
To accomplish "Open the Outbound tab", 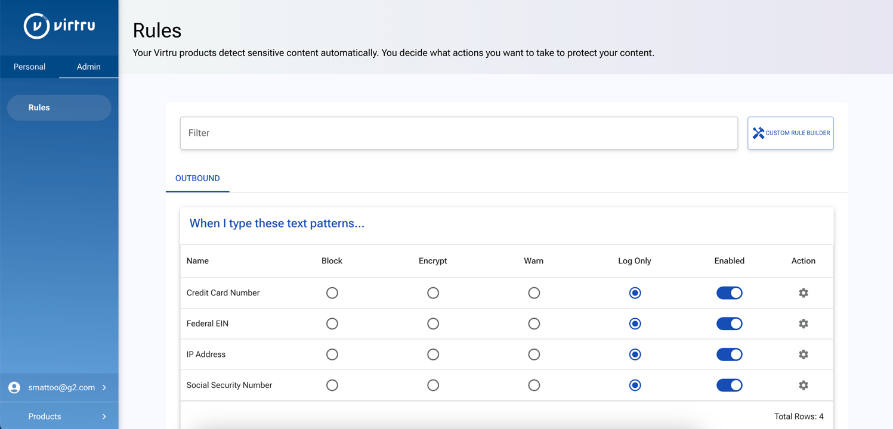I will (197, 178).
